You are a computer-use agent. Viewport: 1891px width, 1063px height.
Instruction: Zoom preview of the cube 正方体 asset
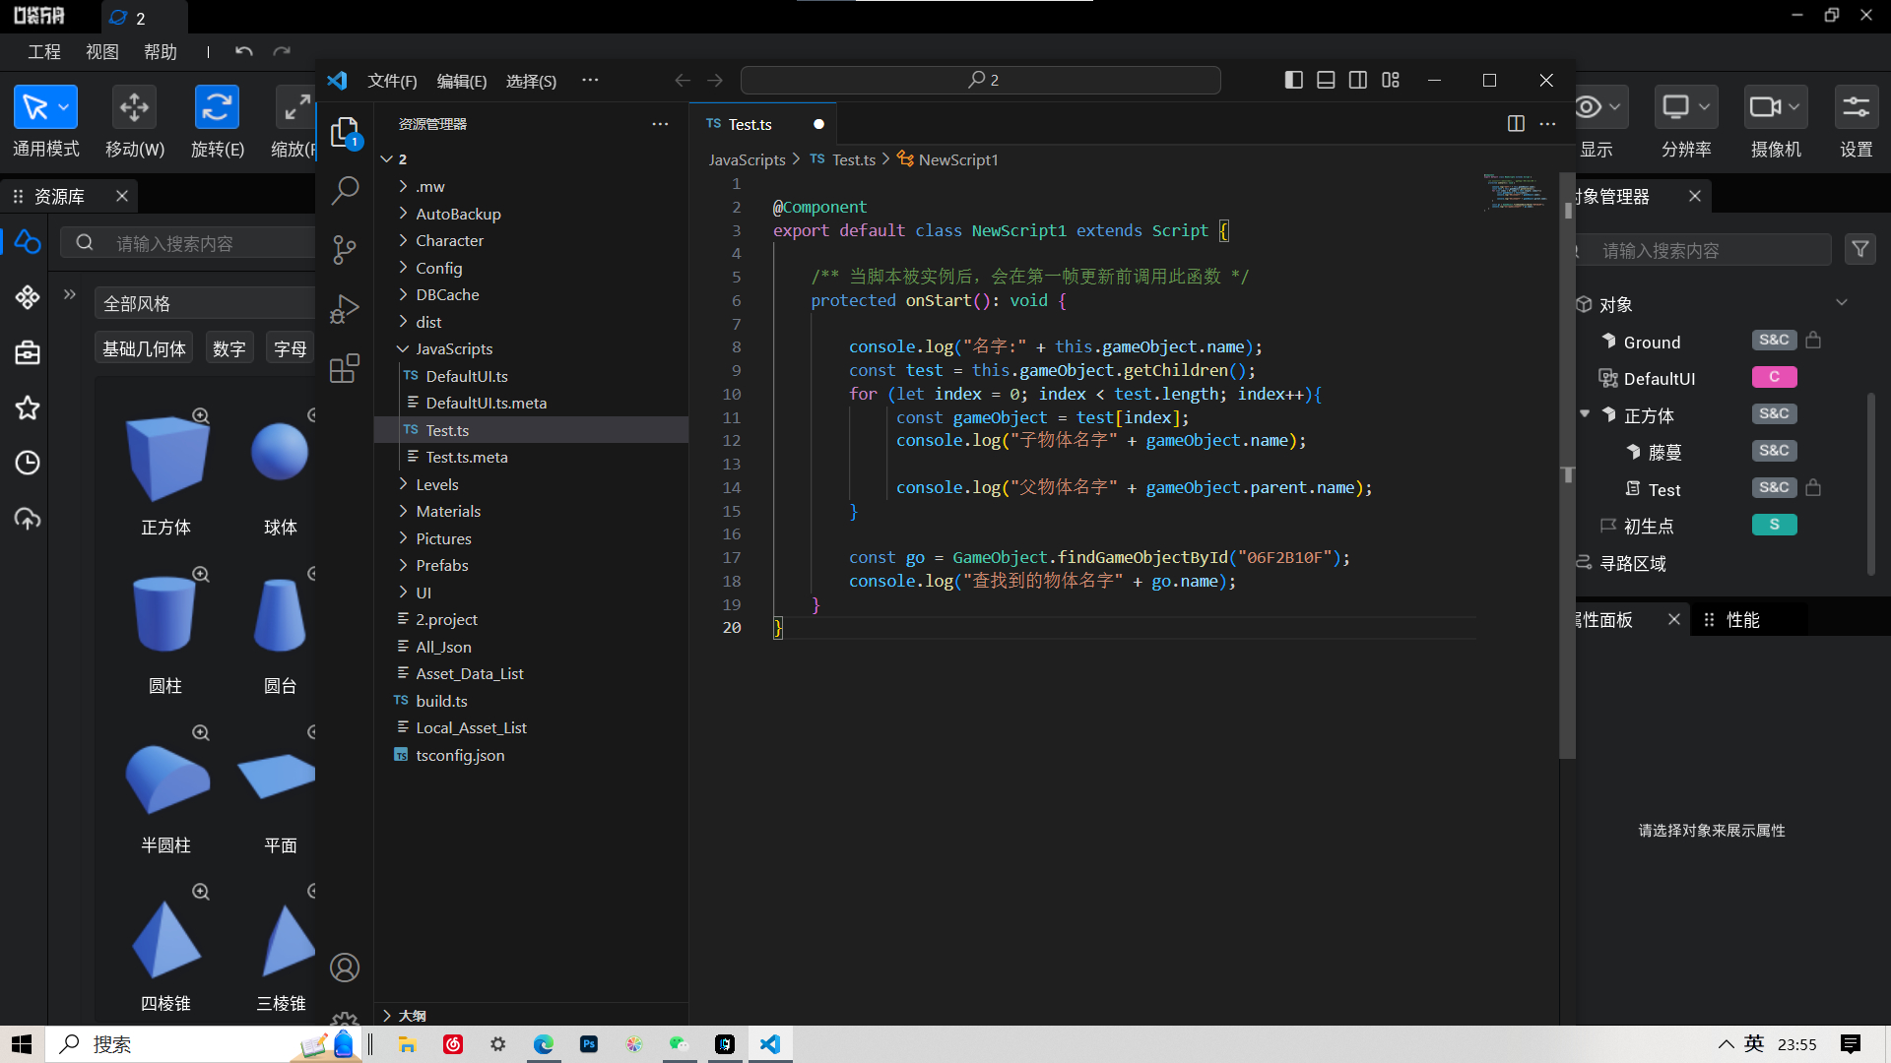[x=201, y=415]
